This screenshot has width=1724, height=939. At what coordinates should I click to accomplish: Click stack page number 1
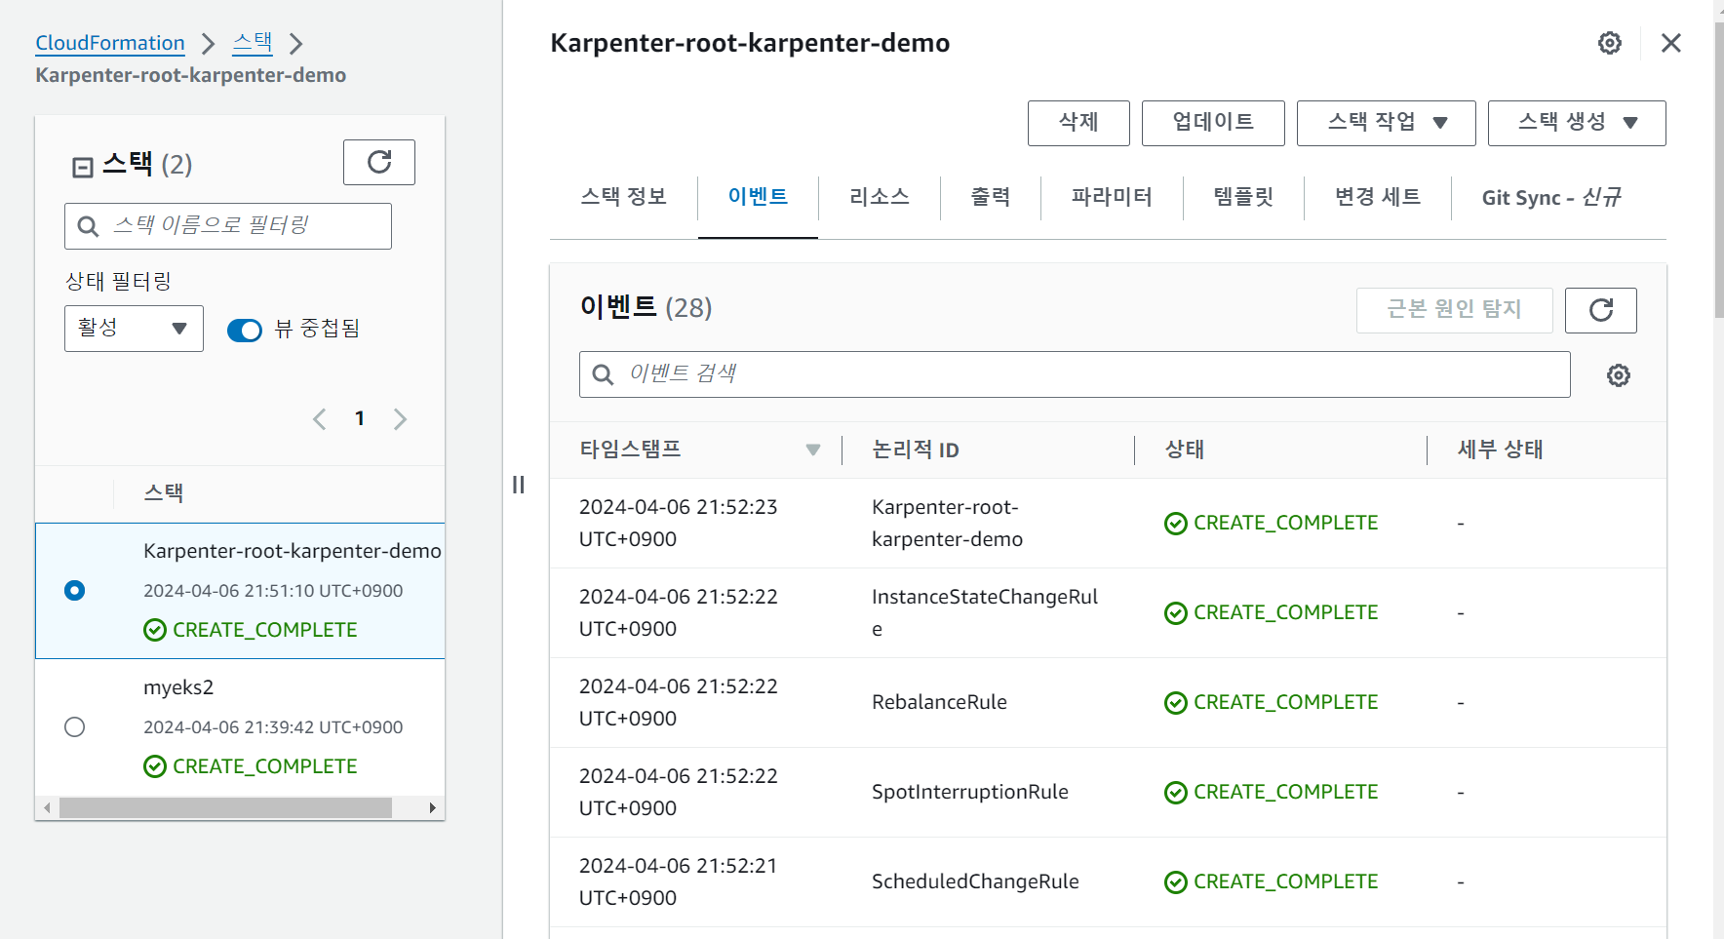[x=360, y=418]
